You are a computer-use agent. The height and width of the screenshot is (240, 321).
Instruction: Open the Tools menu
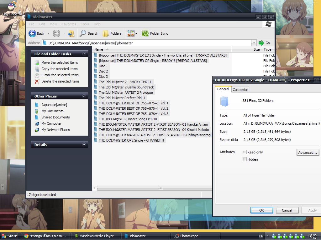(x=85, y=24)
